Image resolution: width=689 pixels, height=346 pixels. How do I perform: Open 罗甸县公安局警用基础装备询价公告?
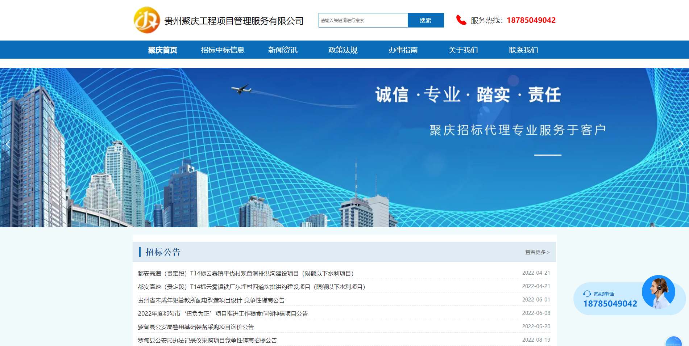click(196, 327)
